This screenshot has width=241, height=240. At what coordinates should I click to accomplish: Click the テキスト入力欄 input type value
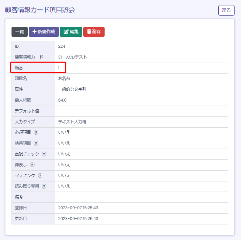(72, 122)
